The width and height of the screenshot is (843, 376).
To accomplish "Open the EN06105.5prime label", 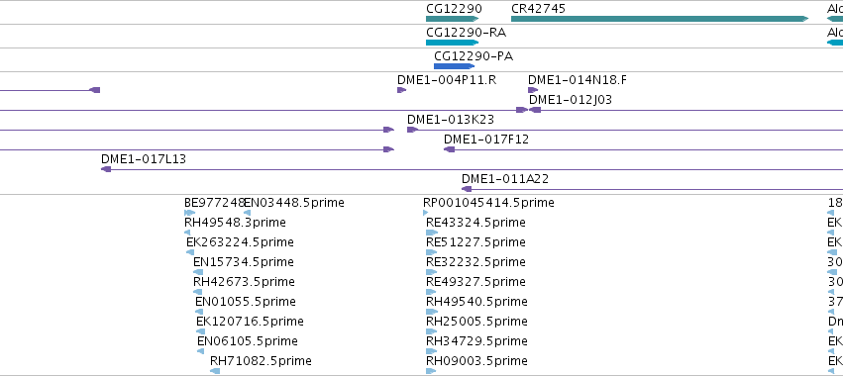I will click(x=248, y=341).
